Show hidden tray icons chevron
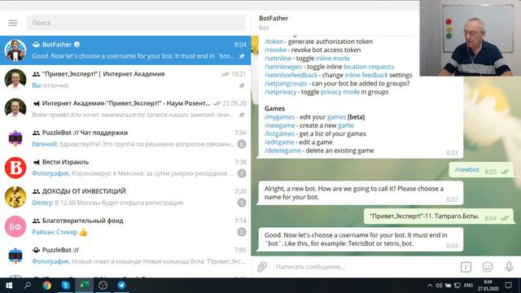The height and width of the screenshot is (293, 521). click(430, 286)
